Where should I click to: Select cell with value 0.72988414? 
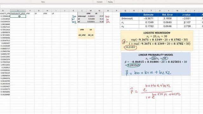[x=5, y=16]
